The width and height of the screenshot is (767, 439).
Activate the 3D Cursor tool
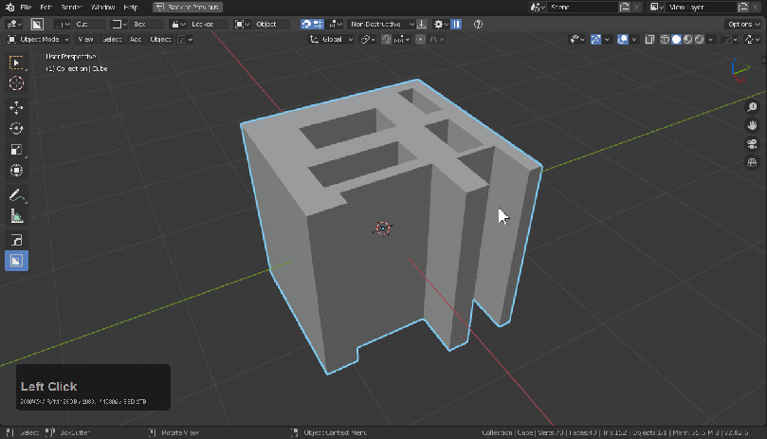16,83
